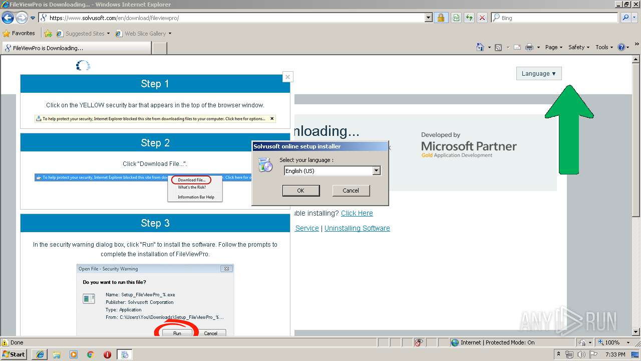Click the network tray icon
The height and width of the screenshot is (361, 641).
coord(569,354)
